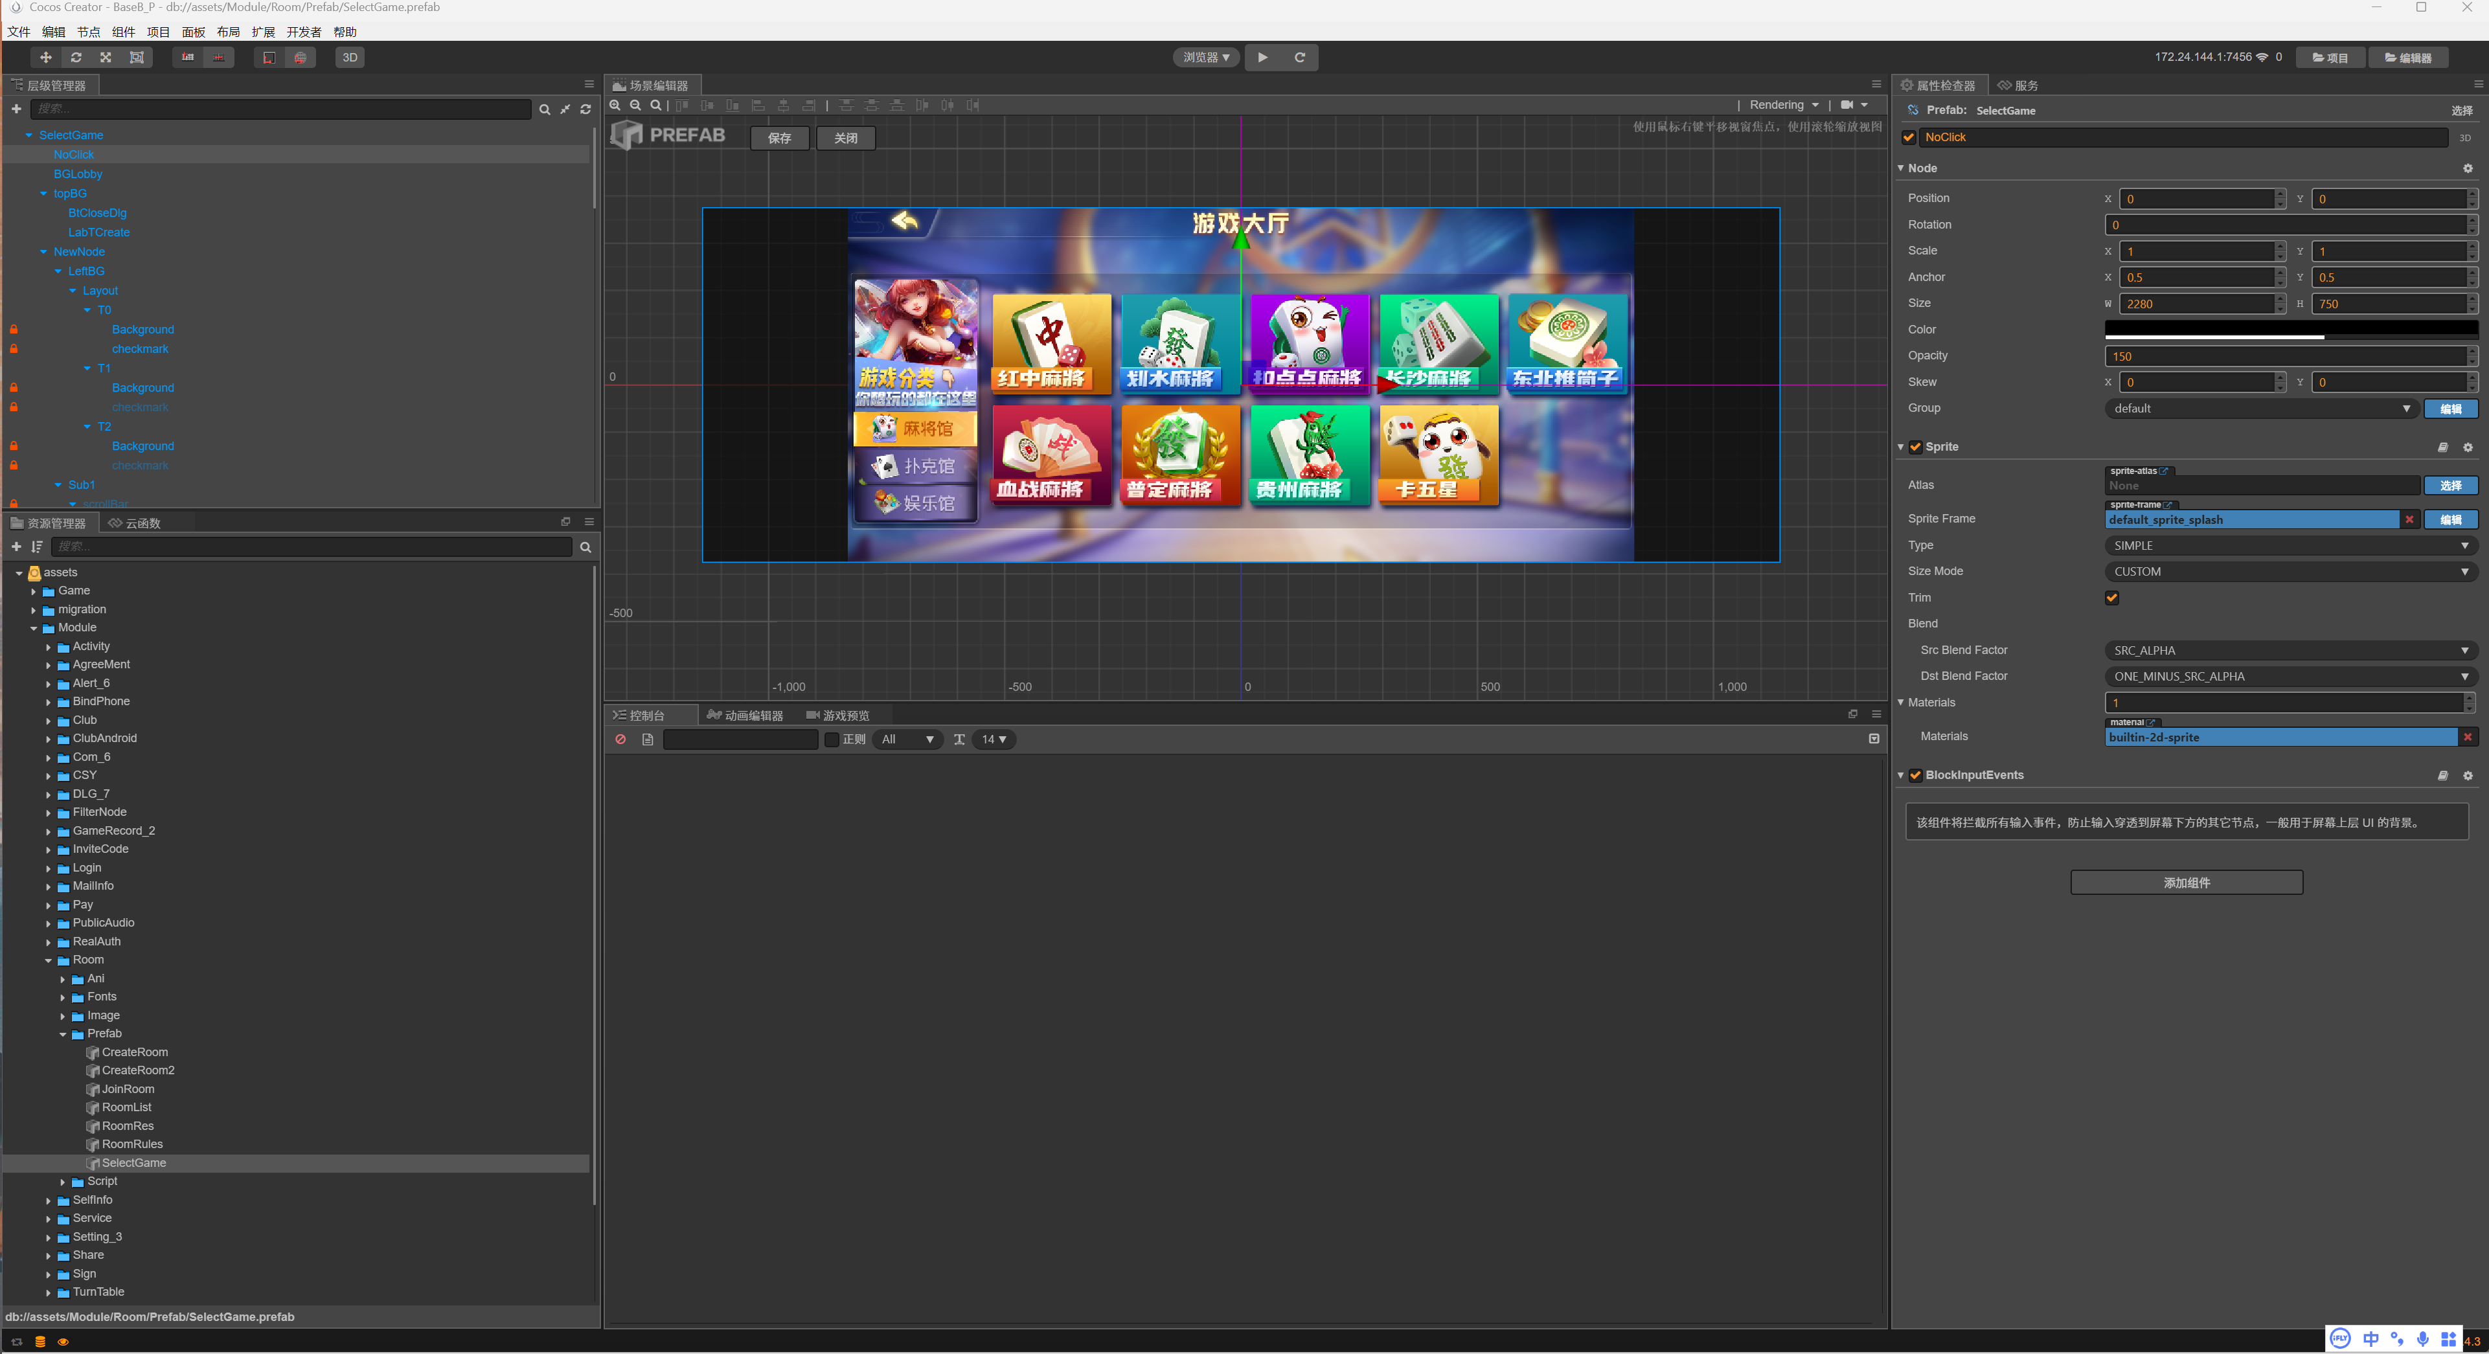
Task: Uncheck the NoClick node active checkbox
Action: [x=1908, y=137]
